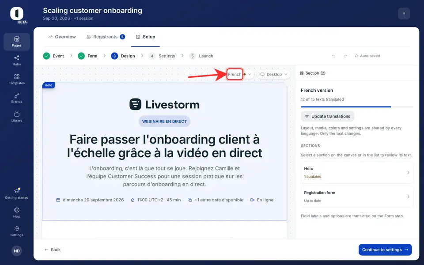Click the +1 autre date disponible text
424x265 pixels.
coord(216,200)
